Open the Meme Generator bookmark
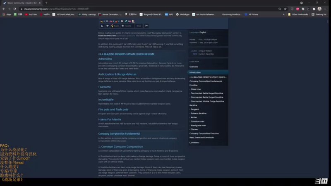This screenshot has height=186, width=331. coord(110,14)
